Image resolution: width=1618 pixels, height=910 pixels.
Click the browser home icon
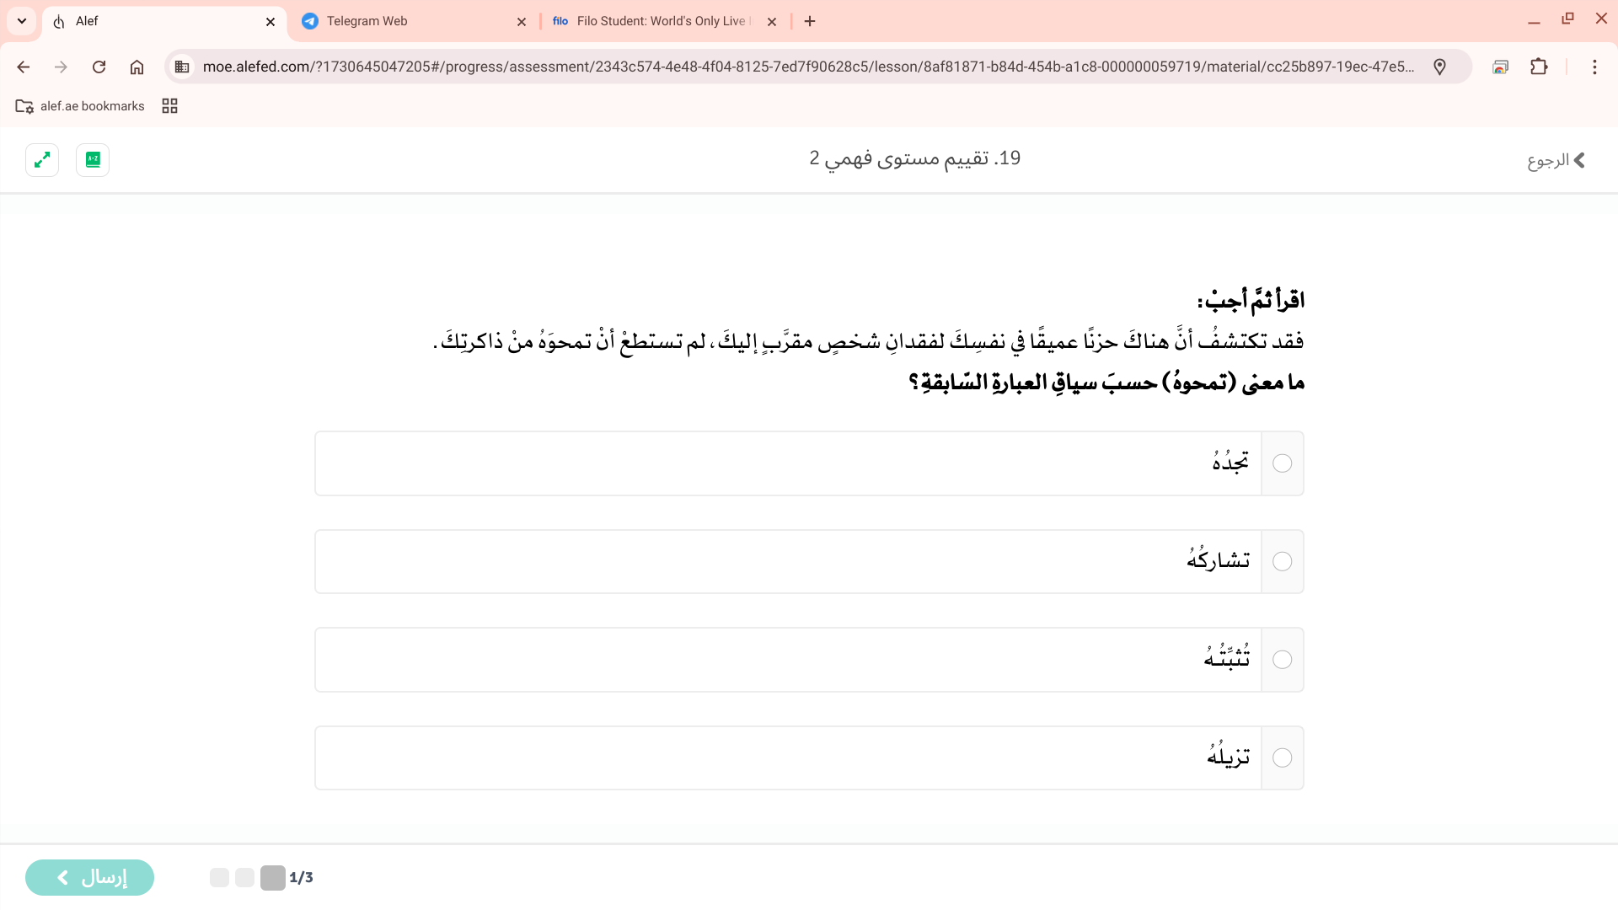coord(137,67)
